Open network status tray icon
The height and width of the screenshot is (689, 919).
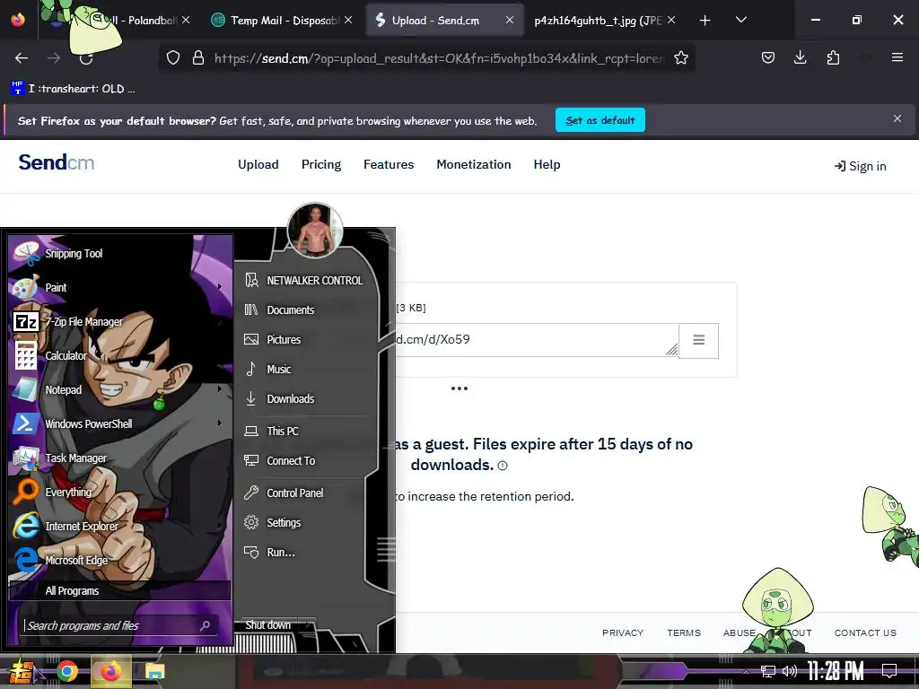click(x=768, y=671)
